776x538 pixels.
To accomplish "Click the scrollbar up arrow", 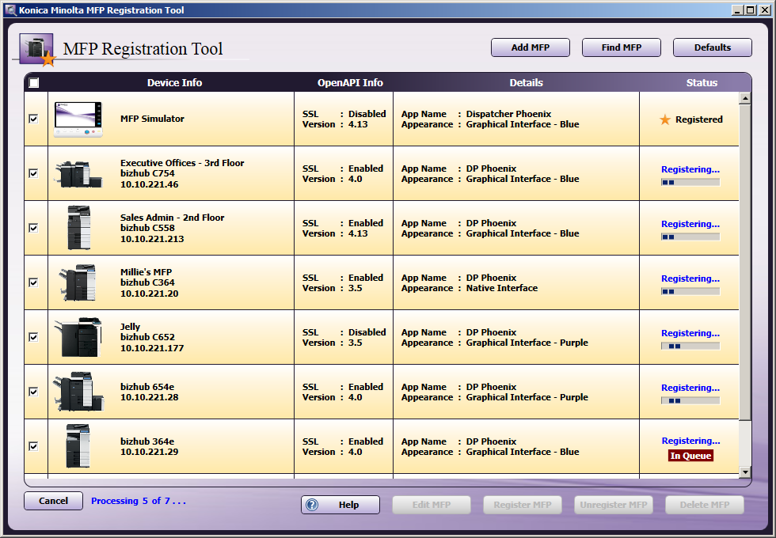I will pos(745,98).
